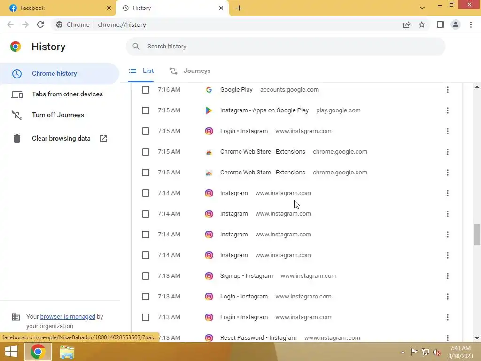Bookmark this page with star icon
This screenshot has width=481, height=361.
coord(422,24)
